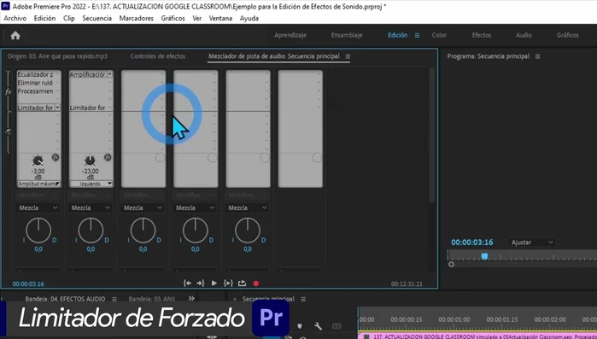
Task: Open the Edición workspace menu icon
Action: click(x=418, y=35)
